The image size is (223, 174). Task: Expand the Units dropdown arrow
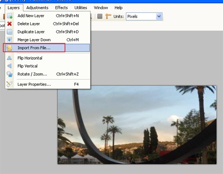[159, 16]
